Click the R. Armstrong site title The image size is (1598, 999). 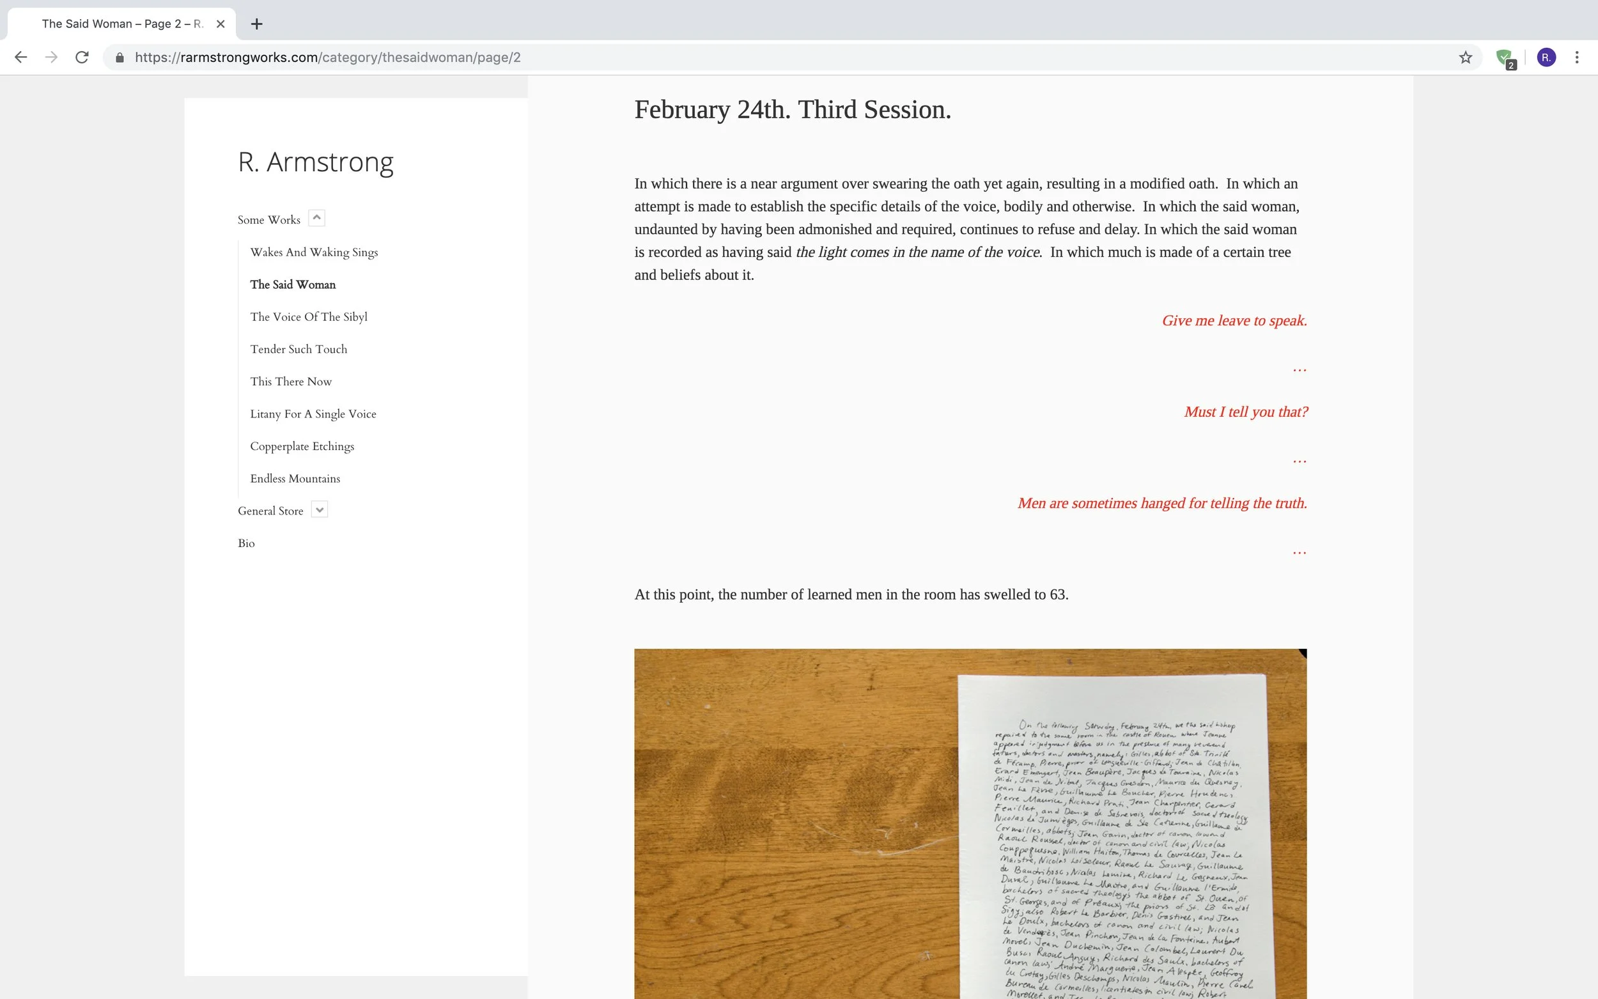point(315,162)
